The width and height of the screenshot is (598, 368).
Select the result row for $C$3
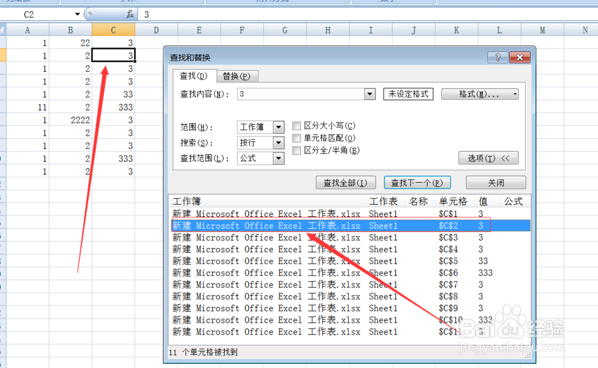pyautogui.click(x=350, y=237)
